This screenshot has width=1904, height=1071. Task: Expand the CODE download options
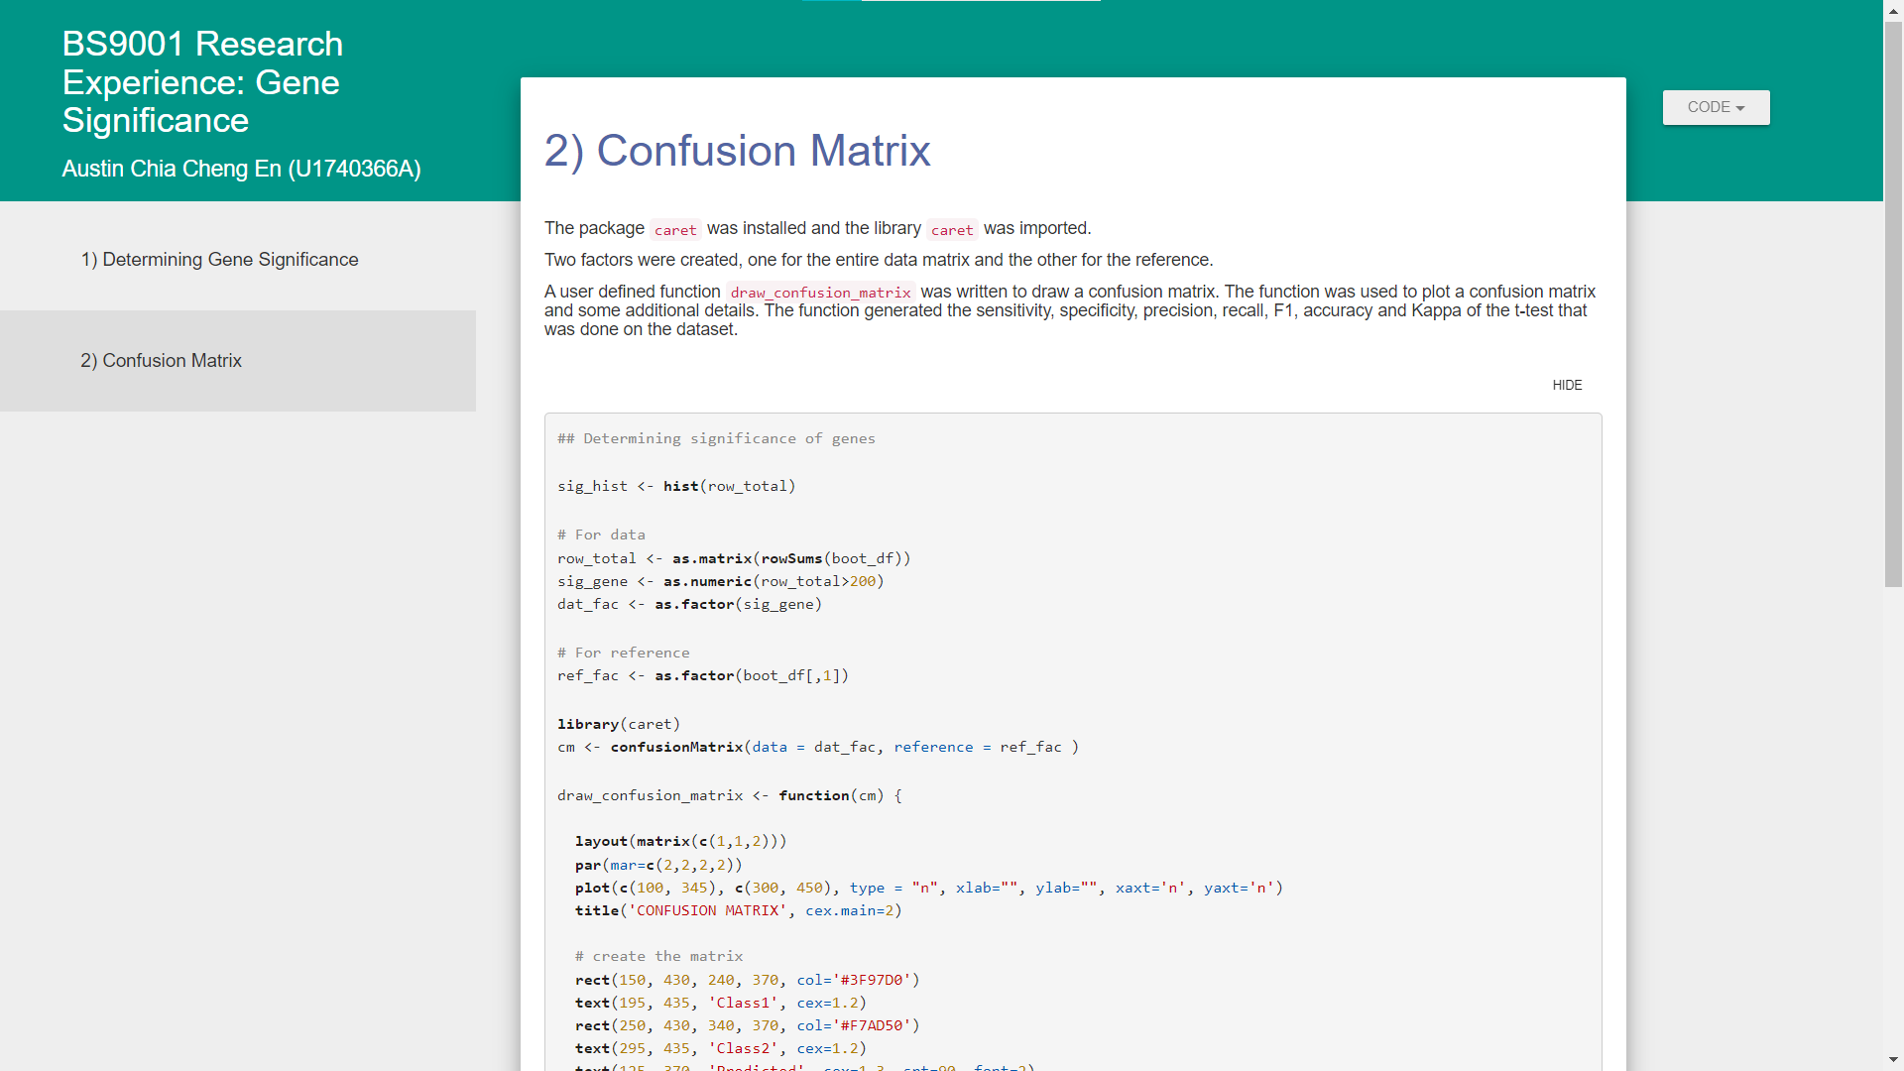(1715, 107)
